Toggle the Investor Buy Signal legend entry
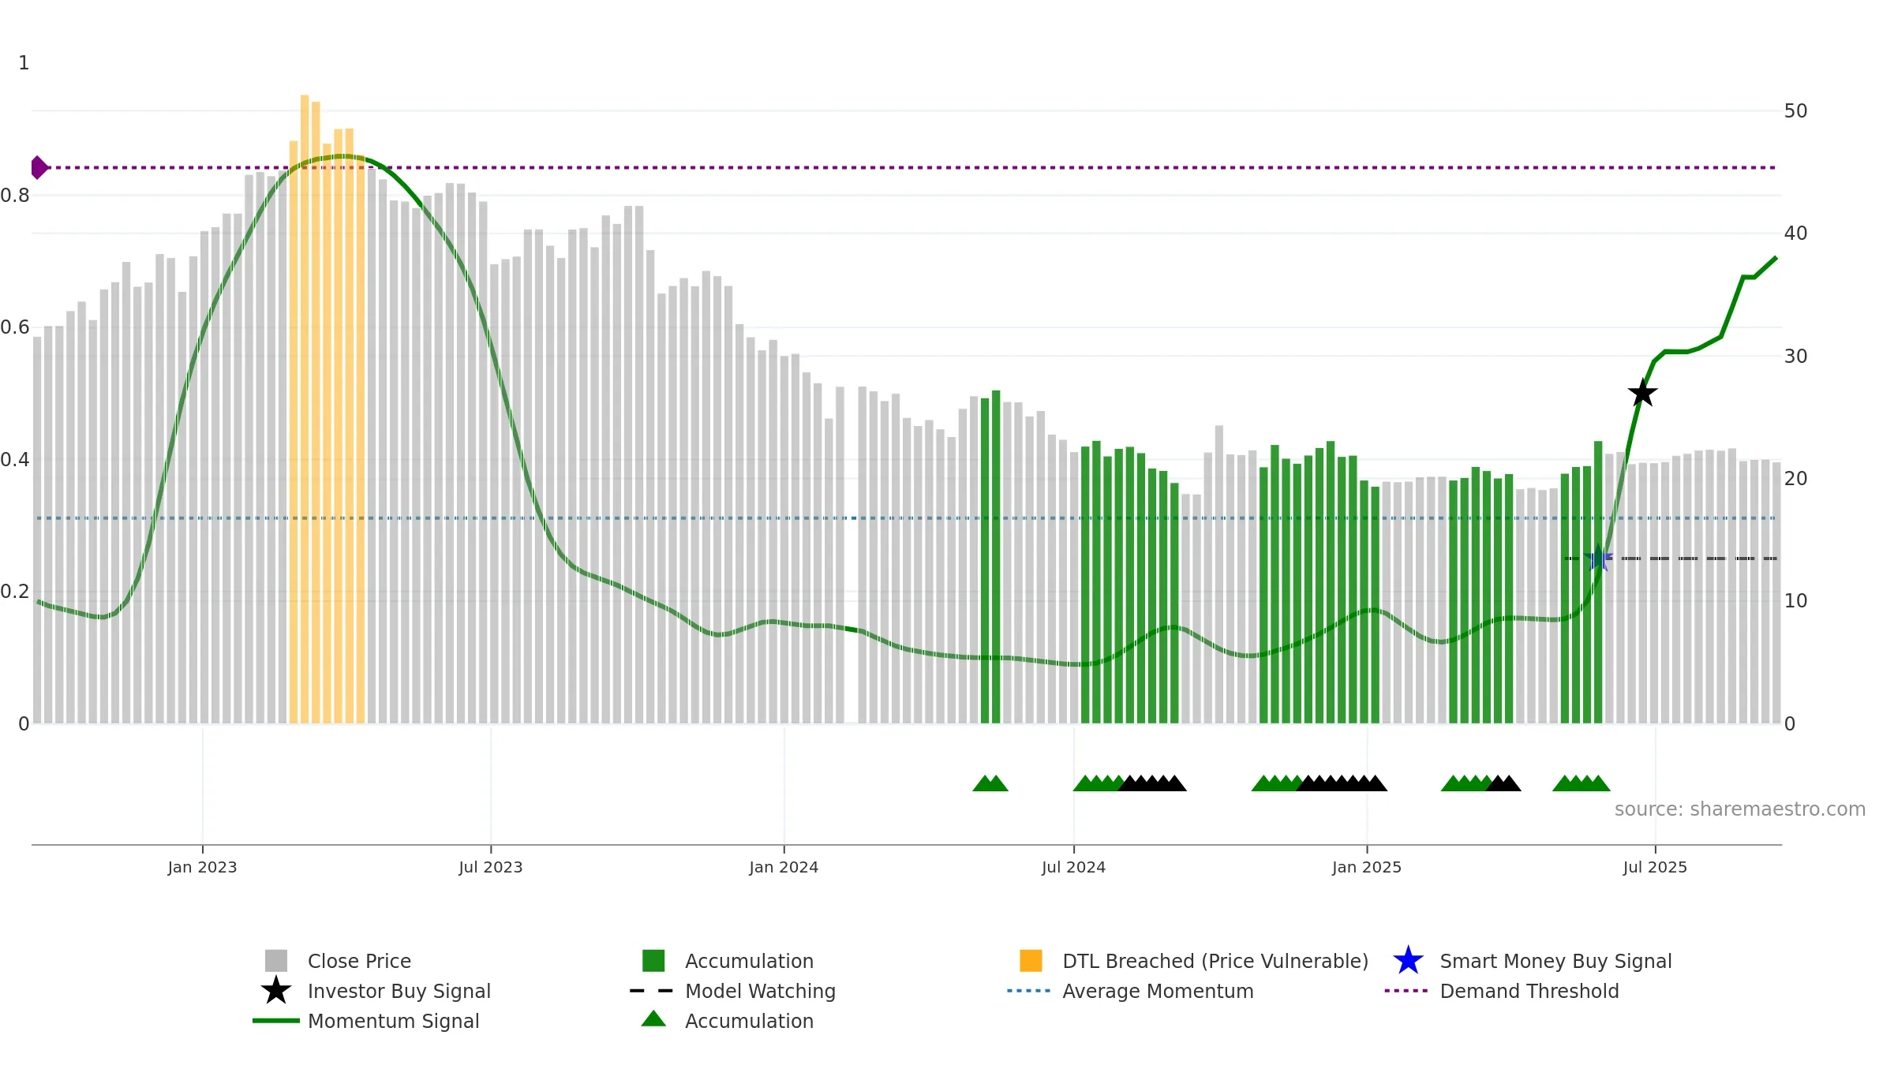The width and height of the screenshot is (1894, 1065). 376,991
